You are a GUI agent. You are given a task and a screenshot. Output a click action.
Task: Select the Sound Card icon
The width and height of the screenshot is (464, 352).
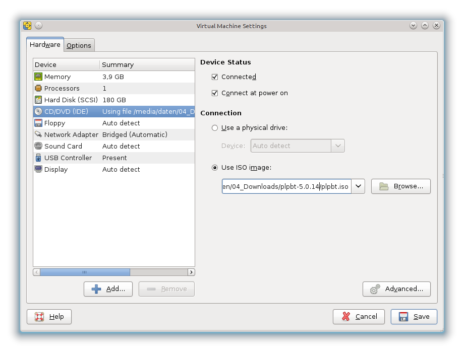(38, 146)
